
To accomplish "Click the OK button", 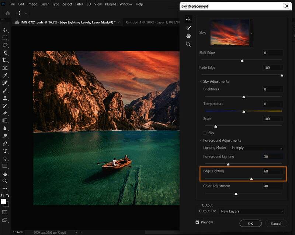I will [x=250, y=224].
